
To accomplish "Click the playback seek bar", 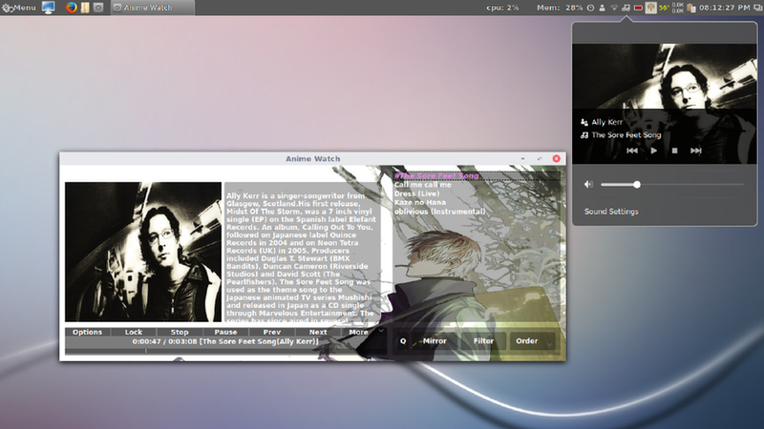I will [225, 350].
